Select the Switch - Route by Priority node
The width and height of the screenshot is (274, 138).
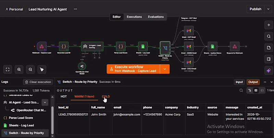point(165,48)
